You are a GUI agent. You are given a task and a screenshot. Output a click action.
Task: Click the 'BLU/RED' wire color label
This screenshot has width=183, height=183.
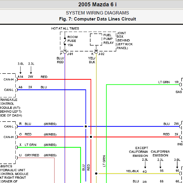(60, 60)
